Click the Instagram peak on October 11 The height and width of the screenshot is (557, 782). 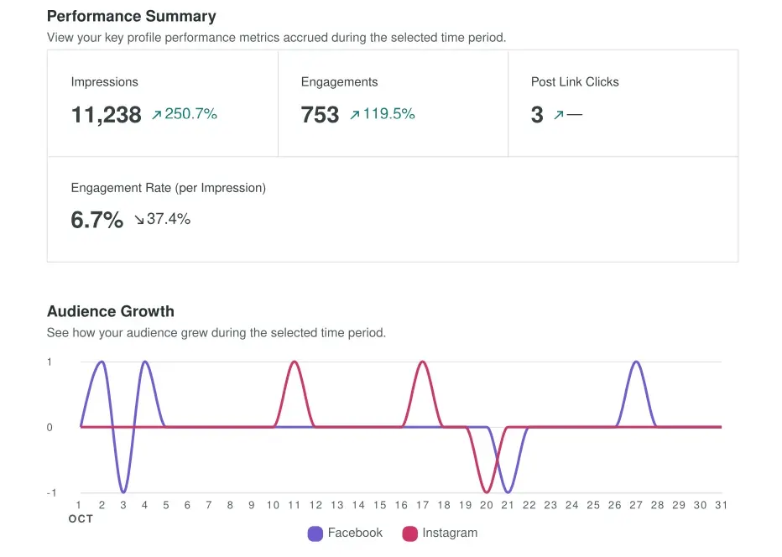coord(294,362)
